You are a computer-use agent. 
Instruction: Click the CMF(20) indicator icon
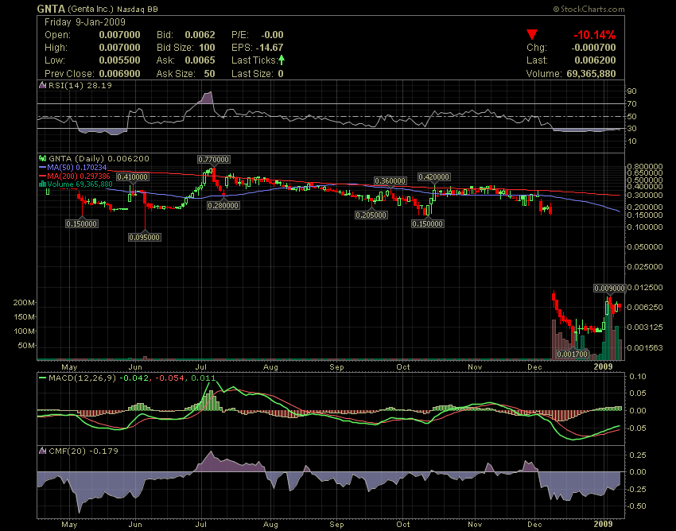(x=42, y=451)
